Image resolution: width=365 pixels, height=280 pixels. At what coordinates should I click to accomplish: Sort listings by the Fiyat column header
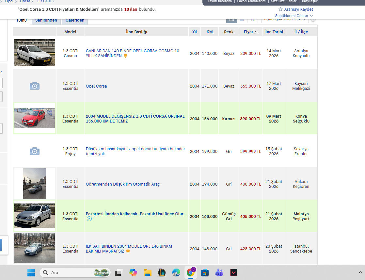(x=248, y=32)
